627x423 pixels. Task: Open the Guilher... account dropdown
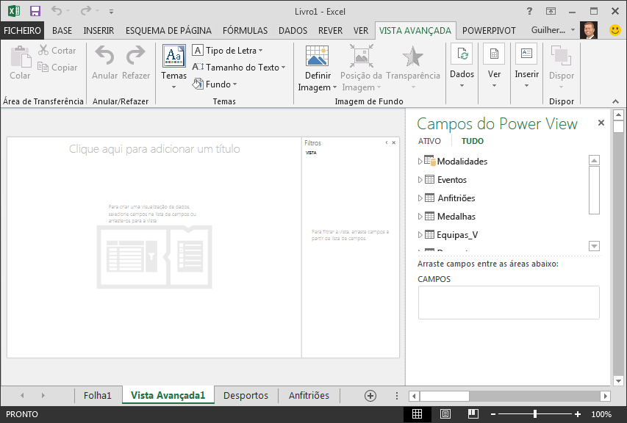pyautogui.click(x=553, y=30)
